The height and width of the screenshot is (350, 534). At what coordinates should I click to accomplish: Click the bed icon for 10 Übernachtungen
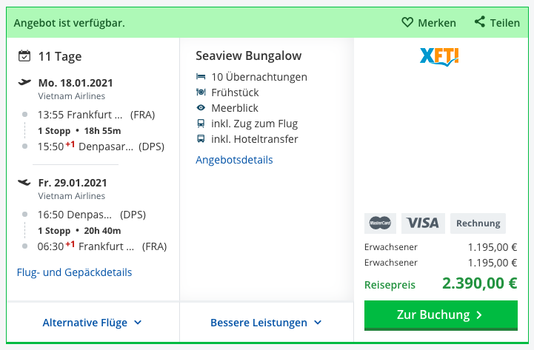201,76
